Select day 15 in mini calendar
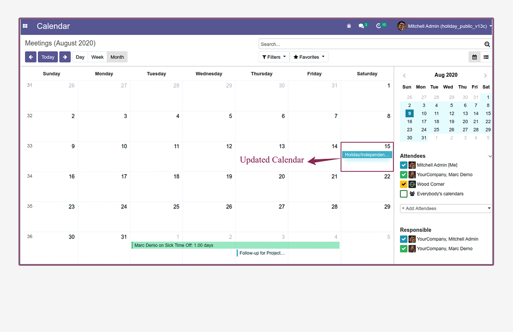The height and width of the screenshot is (332, 513). pos(488,114)
